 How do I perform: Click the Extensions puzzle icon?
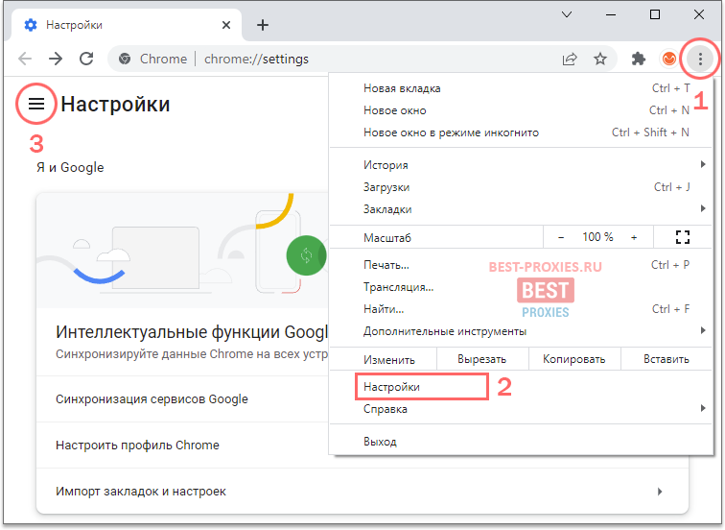(x=639, y=59)
